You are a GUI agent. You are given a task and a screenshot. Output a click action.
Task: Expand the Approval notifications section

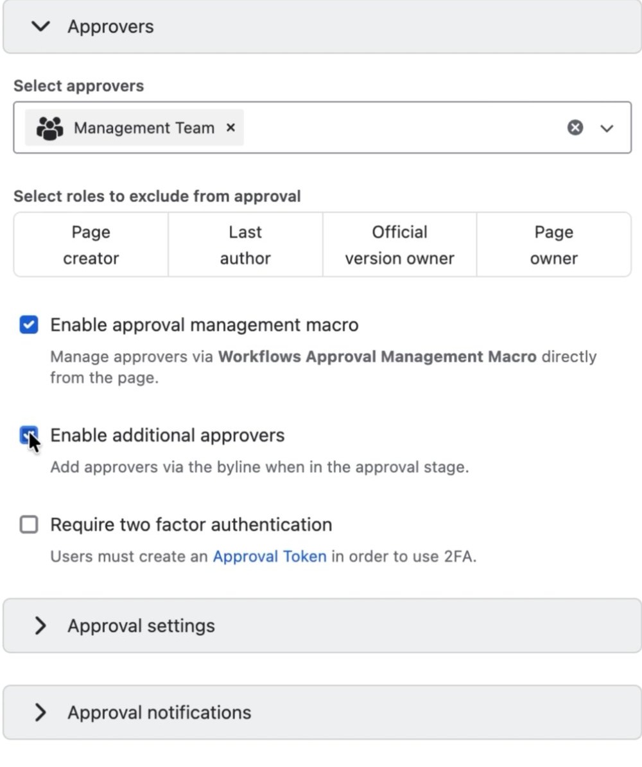[x=322, y=712]
